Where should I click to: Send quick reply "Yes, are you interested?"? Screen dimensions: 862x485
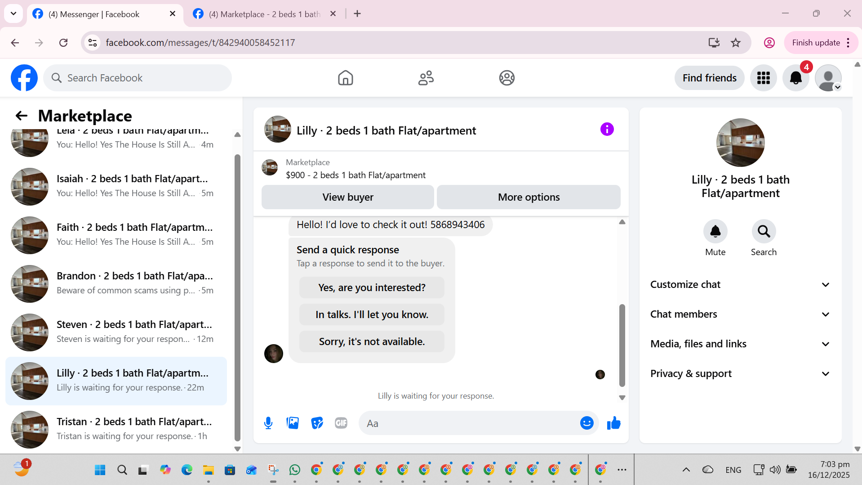(372, 287)
